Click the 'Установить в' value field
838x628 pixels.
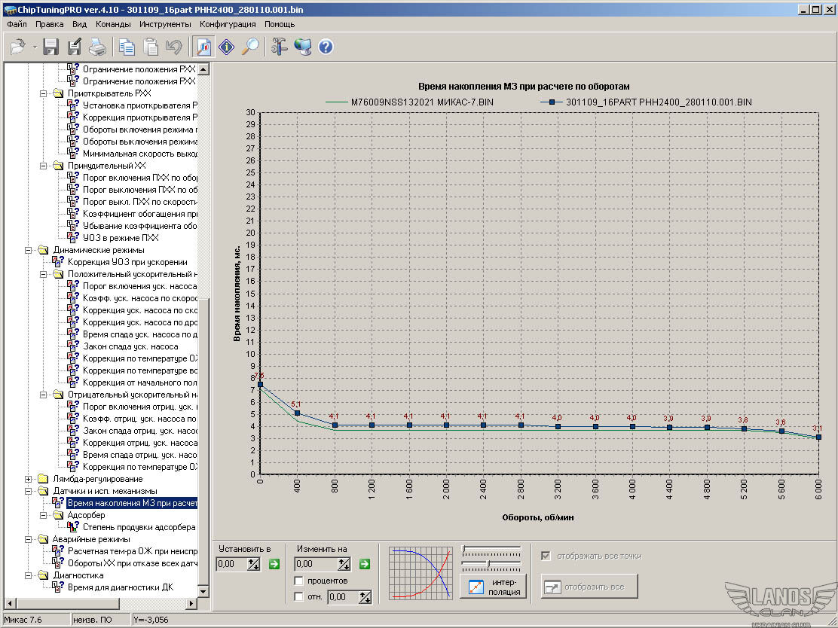tap(232, 564)
